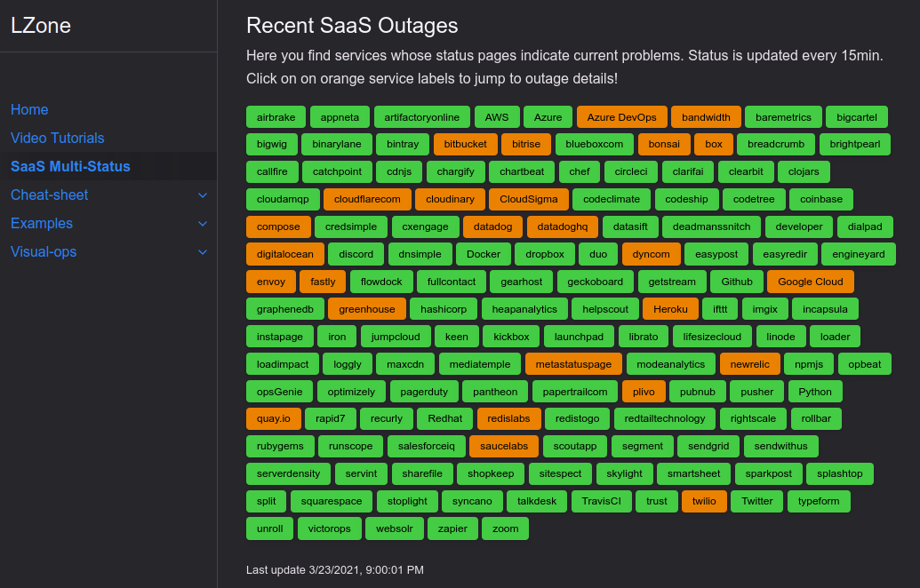Jump to saucelabs outage details
This screenshot has height=588, width=920.
click(x=504, y=446)
